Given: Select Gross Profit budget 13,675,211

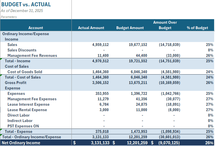Looking at the screenshot, I should [x=138, y=83].
